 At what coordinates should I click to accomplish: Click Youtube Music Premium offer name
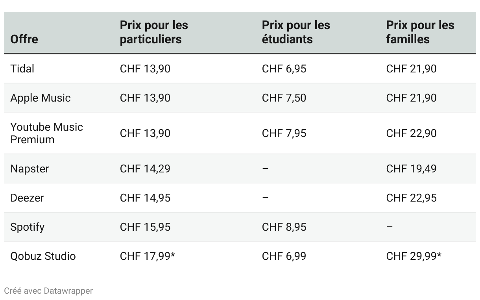click(46, 133)
